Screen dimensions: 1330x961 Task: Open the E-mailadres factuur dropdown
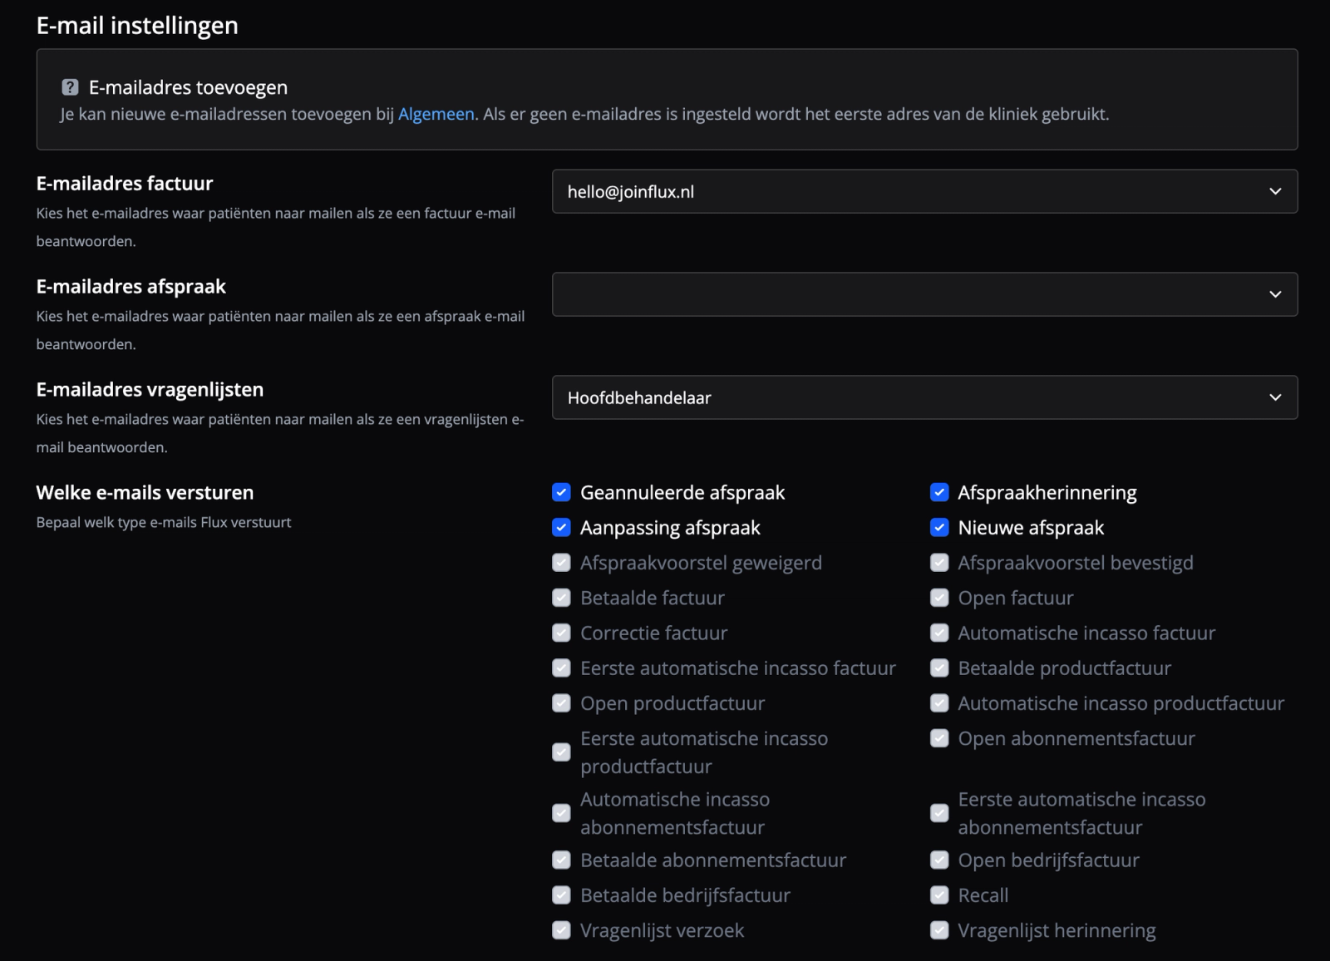pos(924,191)
